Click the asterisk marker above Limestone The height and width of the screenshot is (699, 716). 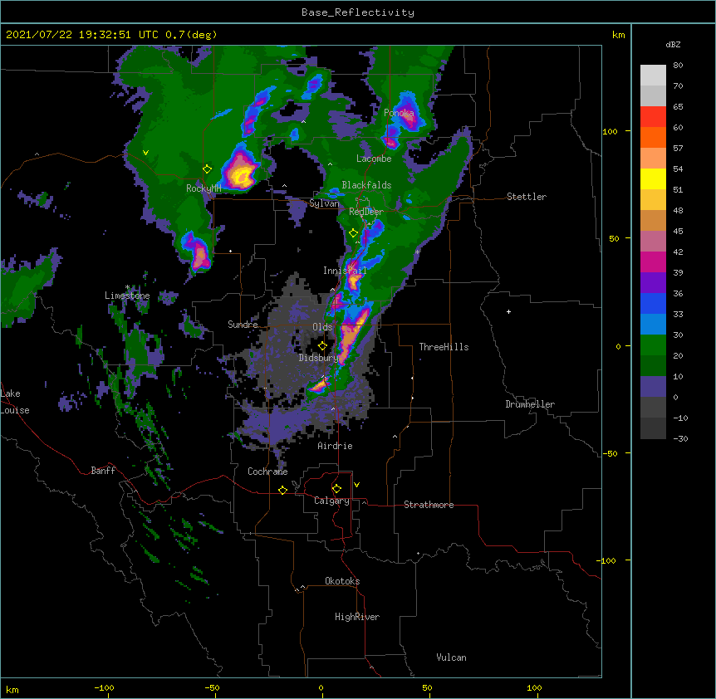tap(127, 287)
